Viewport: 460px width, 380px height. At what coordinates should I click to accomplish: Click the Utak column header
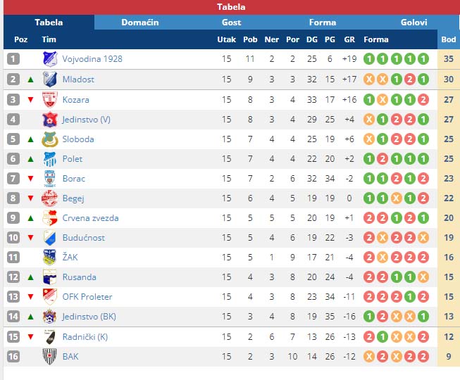click(x=227, y=39)
